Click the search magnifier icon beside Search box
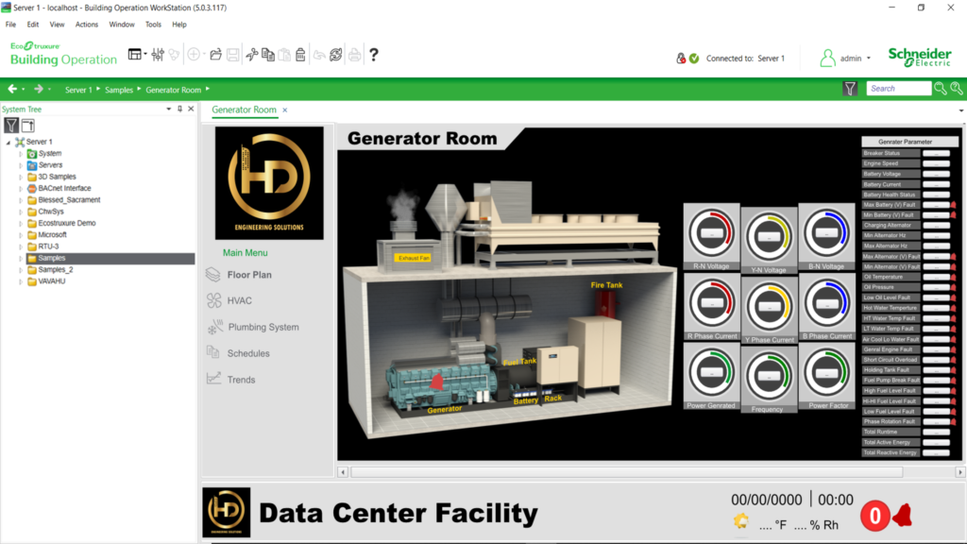This screenshot has width=967, height=544. 941,89
